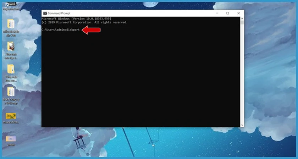
Task: Click the '(c) 2019 Microsoft Corporation' copyright line
Action: (x=84, y=22)
